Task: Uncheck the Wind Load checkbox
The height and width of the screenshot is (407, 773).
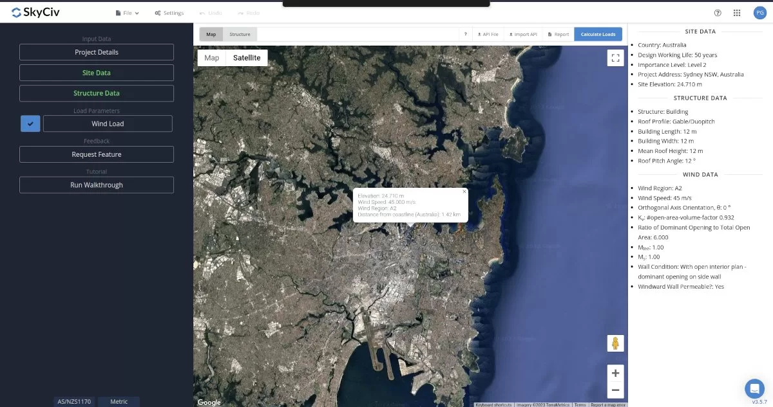Action: pos(30,123)
